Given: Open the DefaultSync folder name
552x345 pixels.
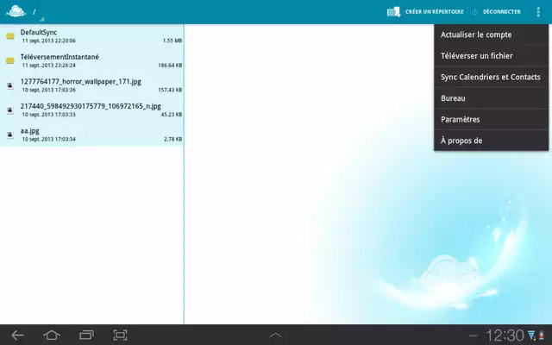Looking at the screenshot, I should (38, 33).
